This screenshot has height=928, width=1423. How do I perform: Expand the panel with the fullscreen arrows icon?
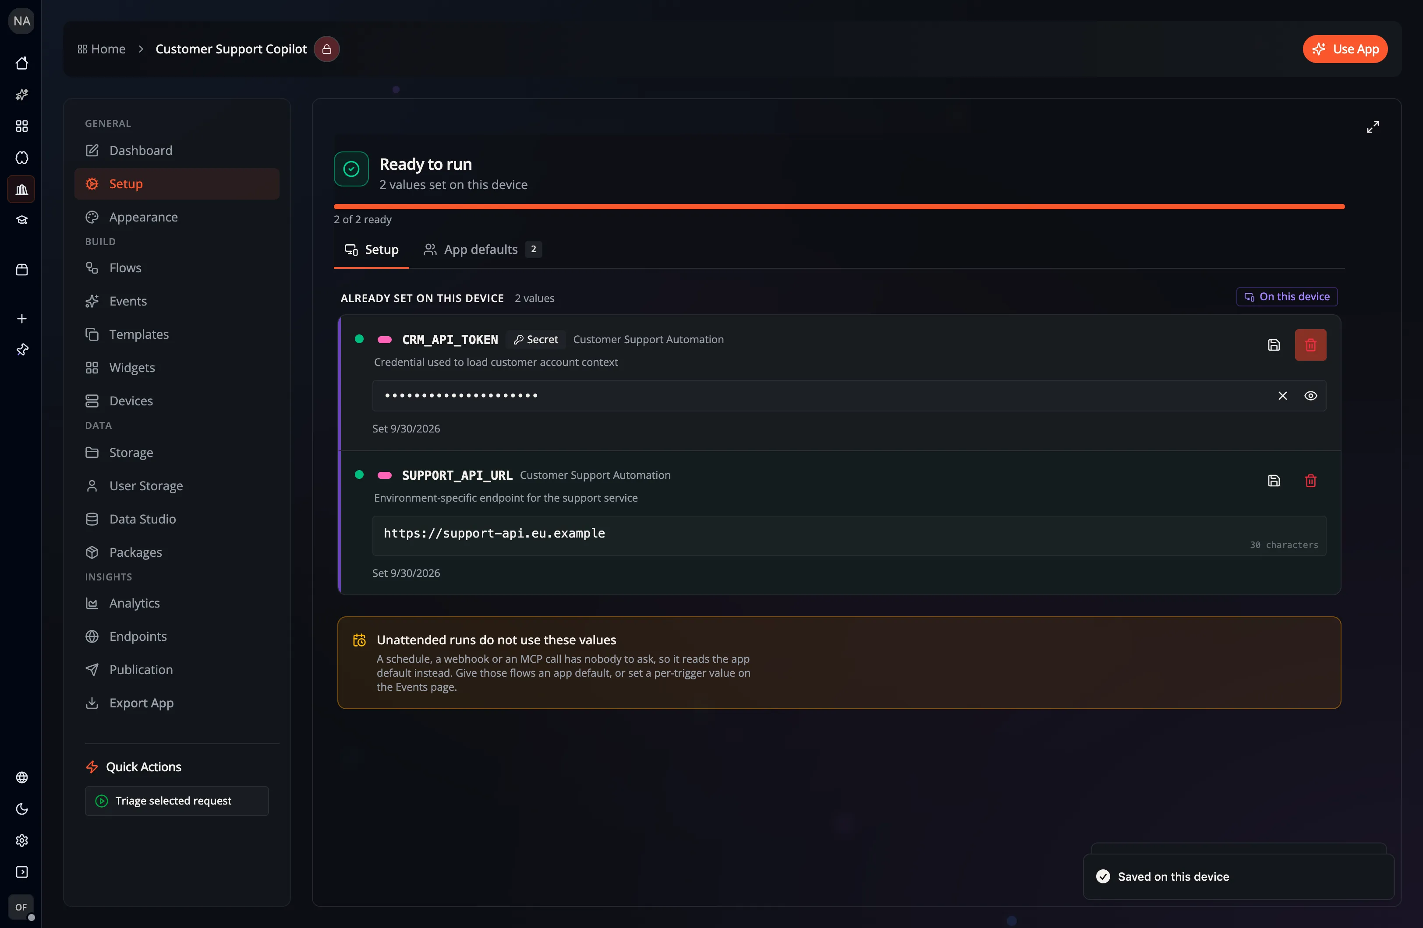1373,127
